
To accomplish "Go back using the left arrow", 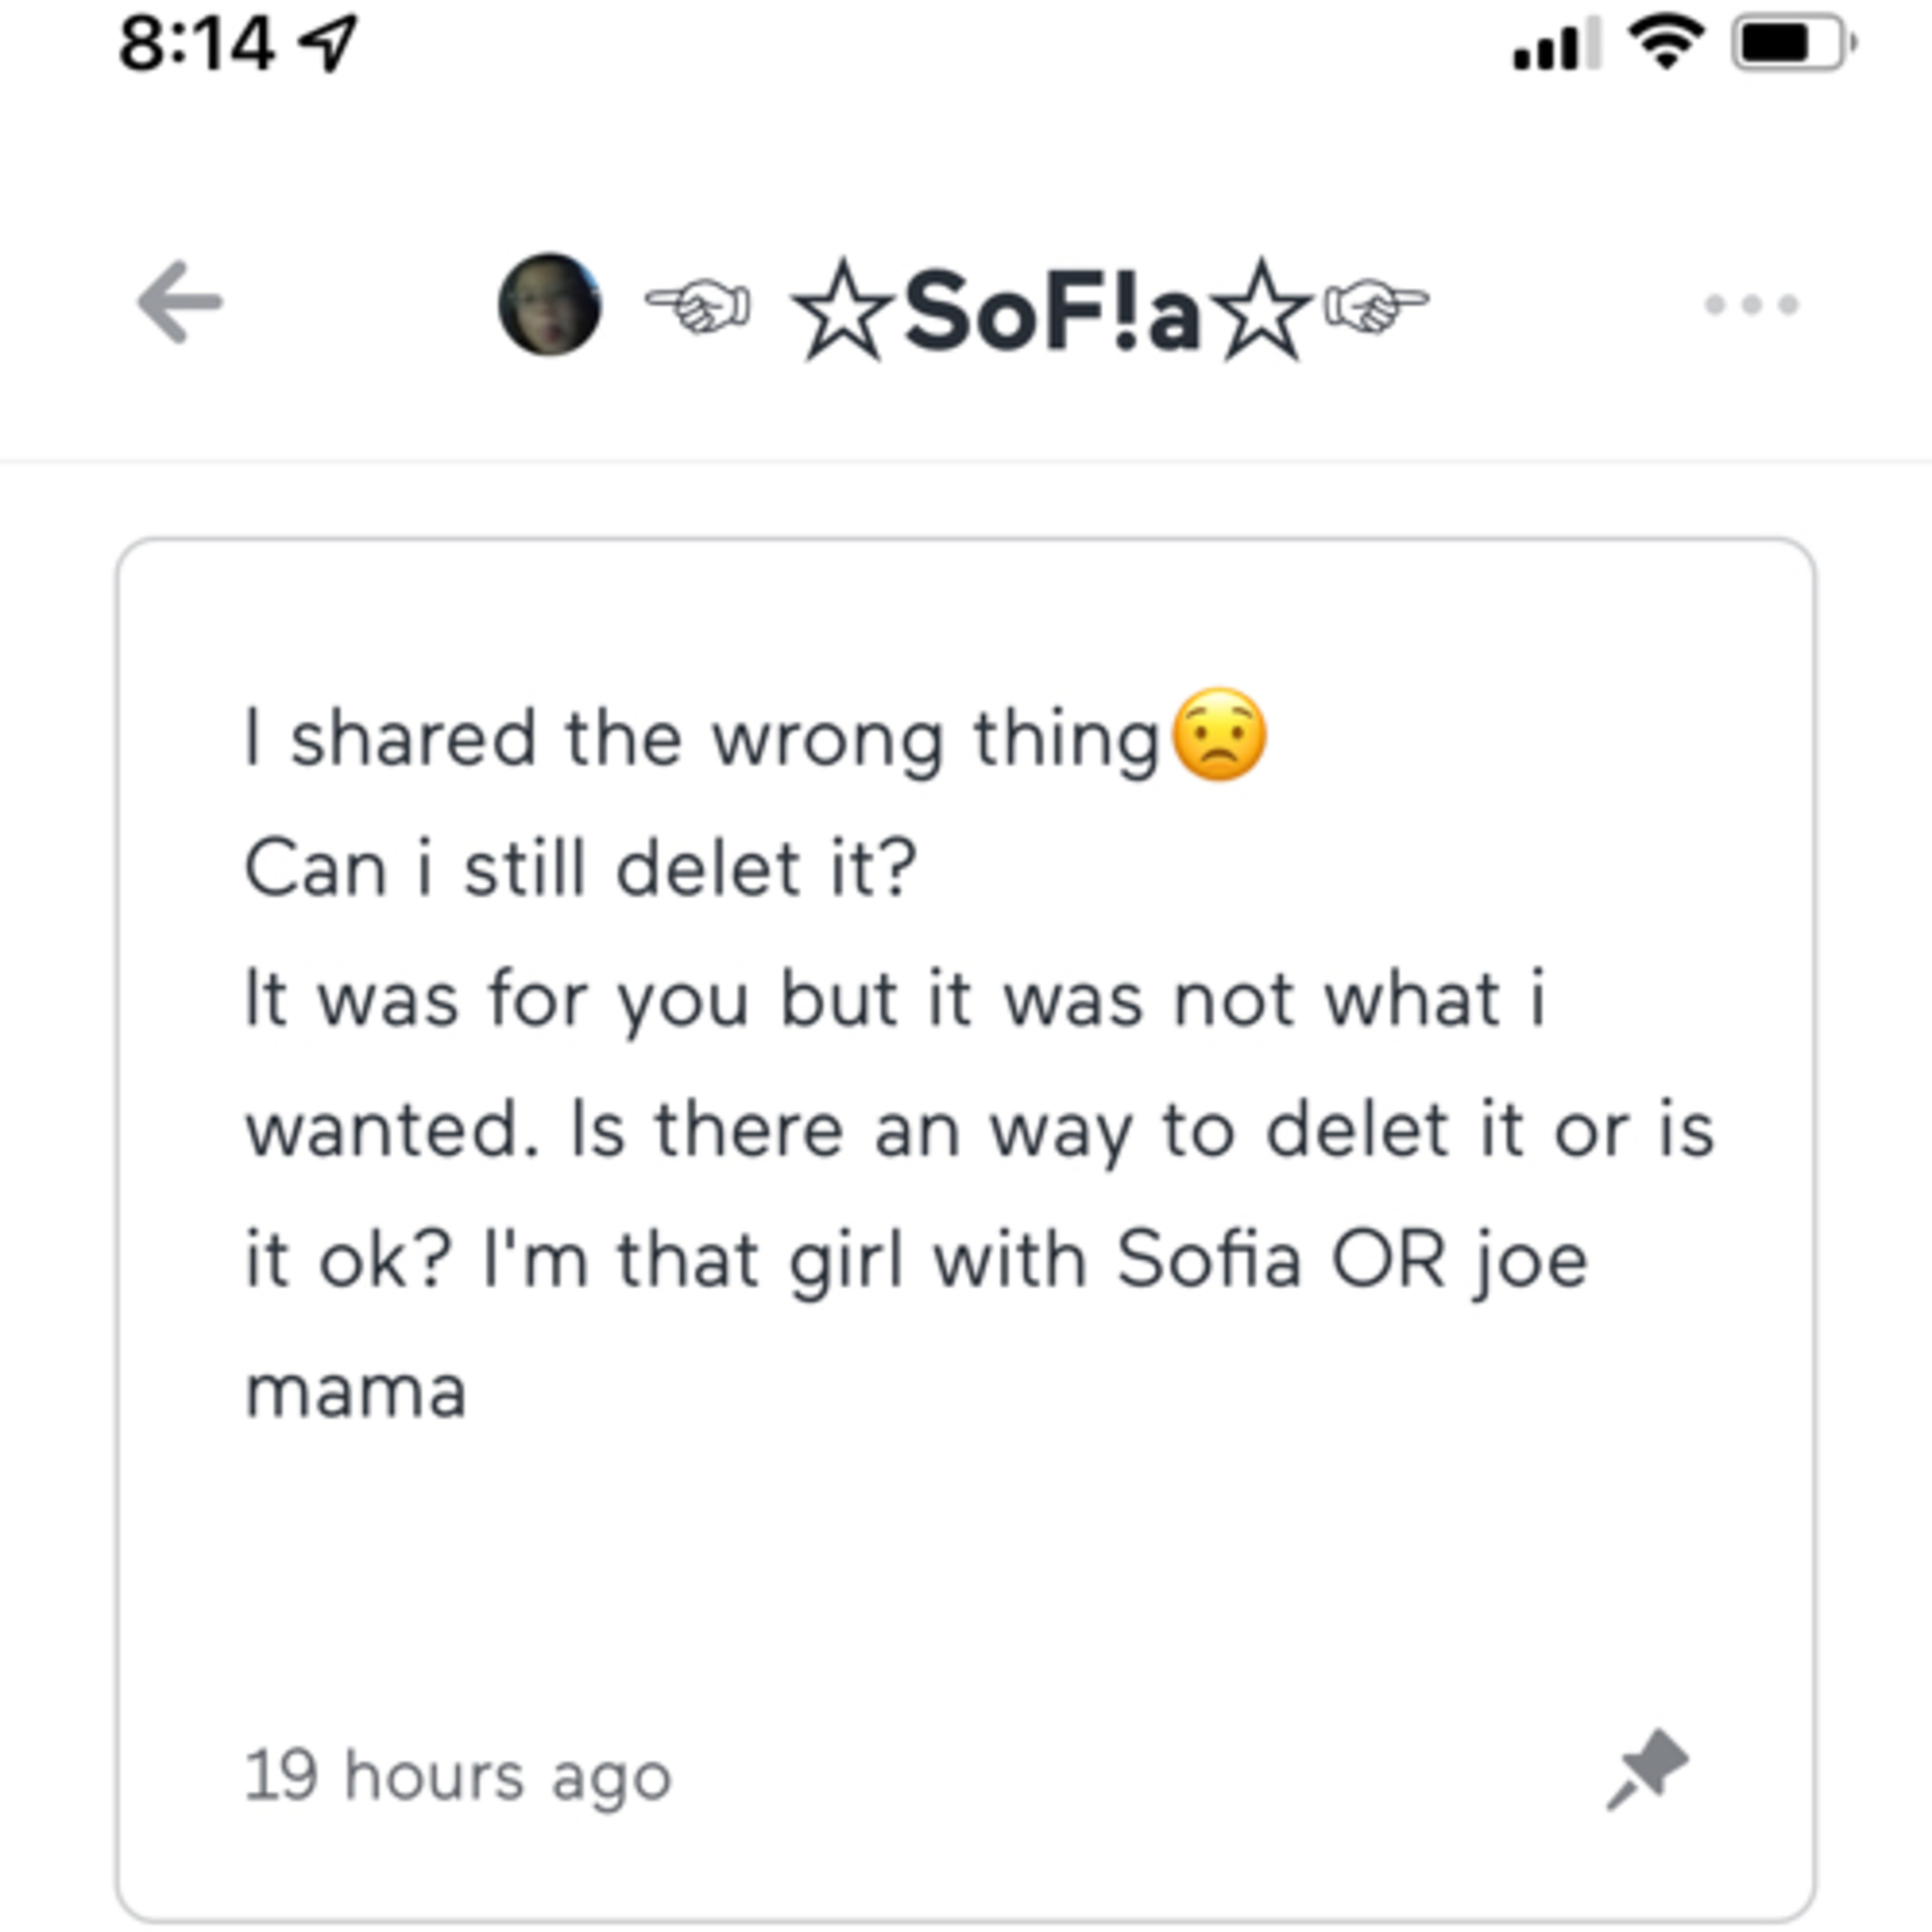I will click(x=179, y=302).
